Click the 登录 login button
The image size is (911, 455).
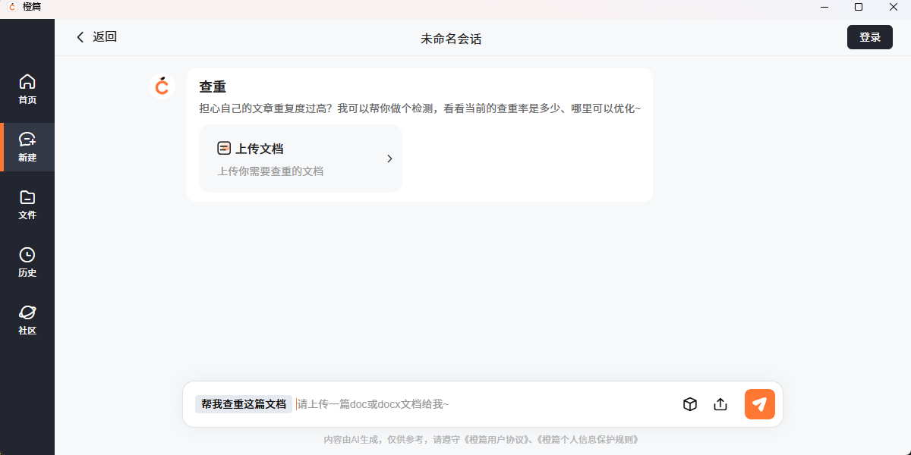point(870,37)
